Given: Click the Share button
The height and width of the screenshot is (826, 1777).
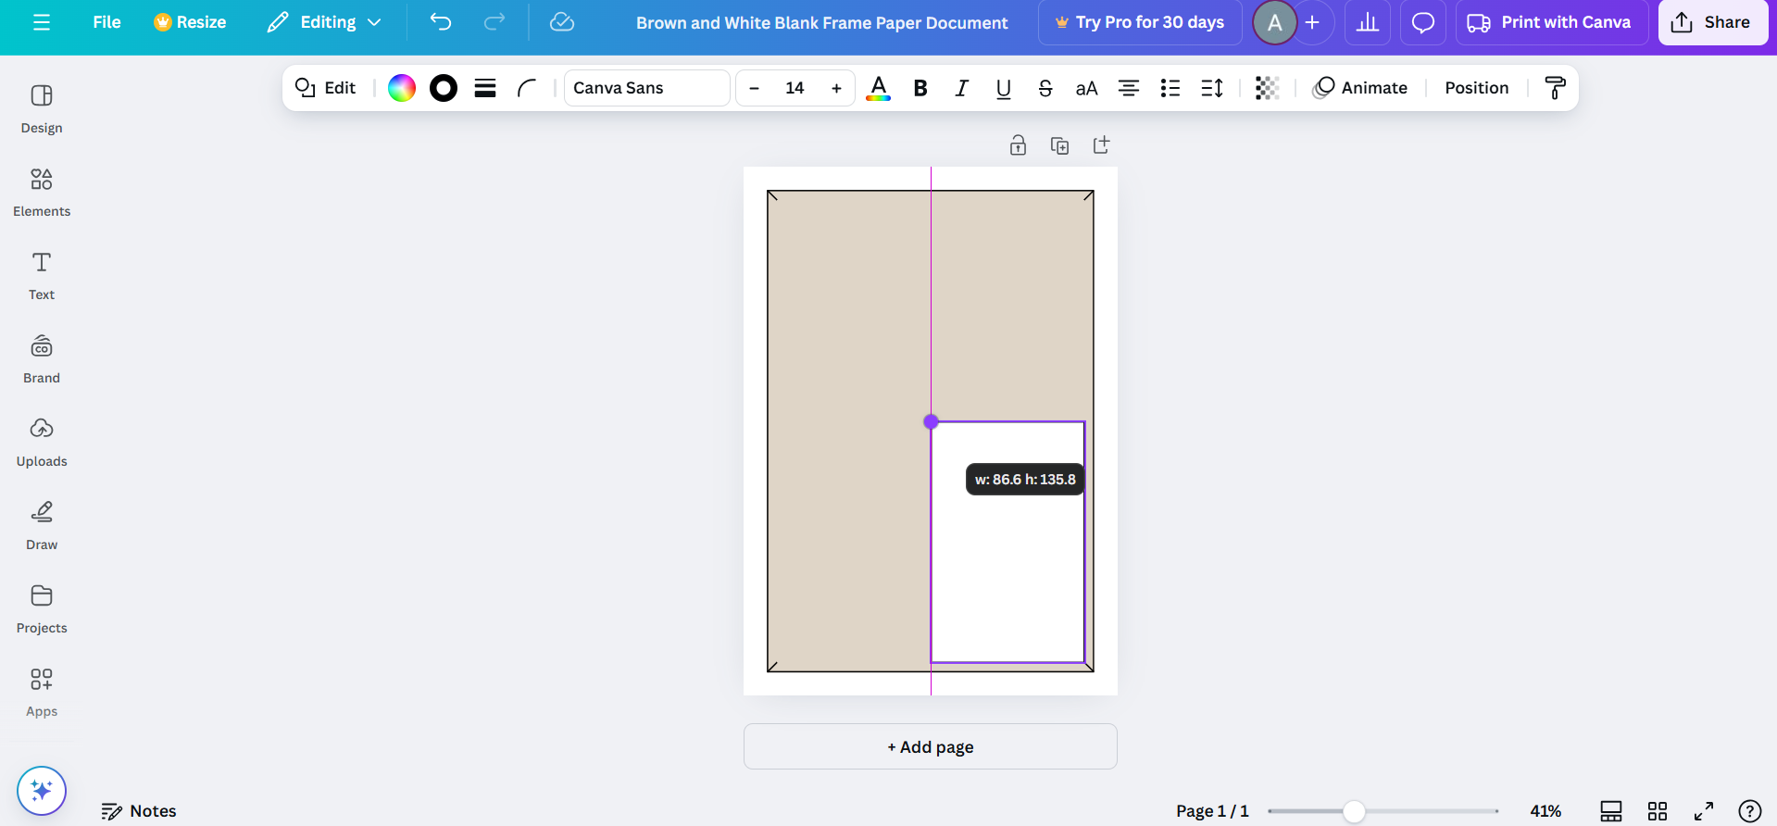Looking at the screenshot, I should [x=1712, y=22].
